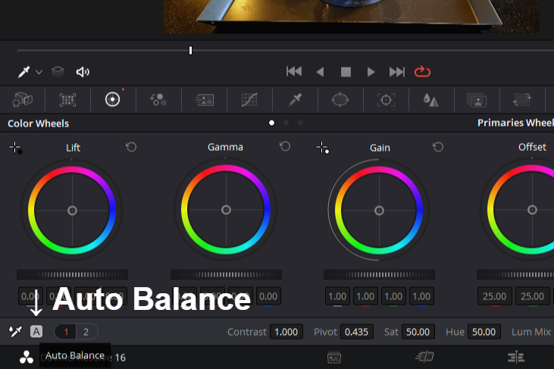Pick white point with Gain crosshair
Screen dimensions: 554x369
[322, 148]
